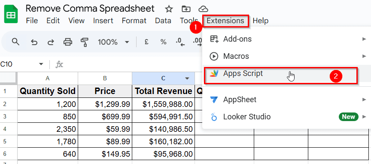The image size is (371, 164).
Task: Format as currency with pound icon
Action: point(146,42)
